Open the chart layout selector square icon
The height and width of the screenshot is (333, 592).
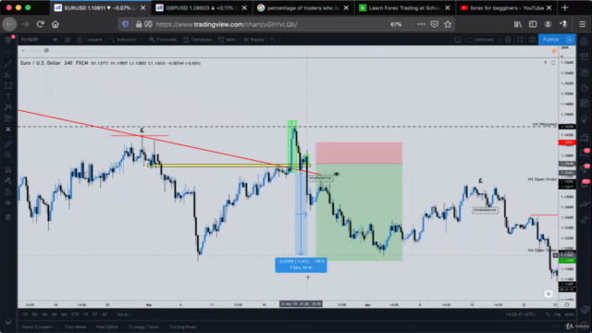coord(457,40)
